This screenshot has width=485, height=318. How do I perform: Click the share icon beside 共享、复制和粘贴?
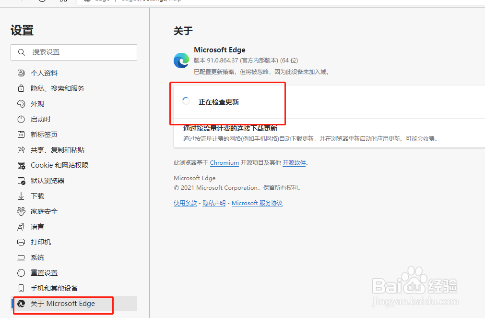coord(21,150)
